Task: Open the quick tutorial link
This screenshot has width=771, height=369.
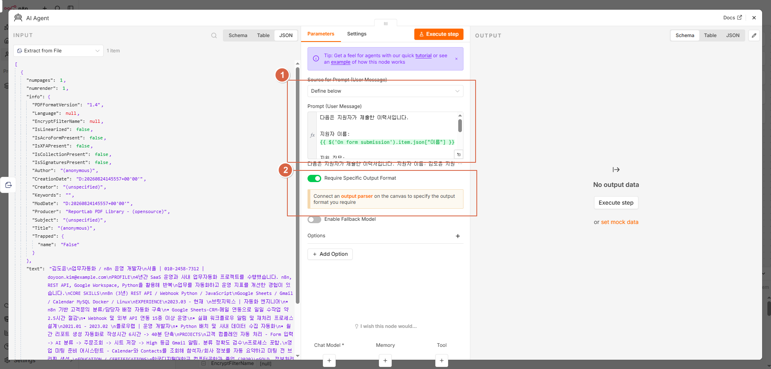Action: [423, 56]
